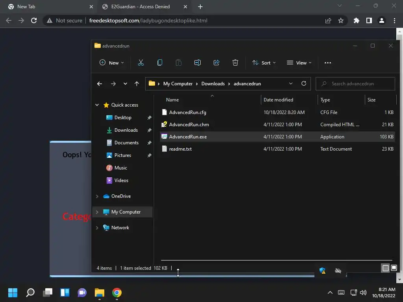
Task: Open Task View on taskbar
Action: pyautogui.click(x=48, y=293)
